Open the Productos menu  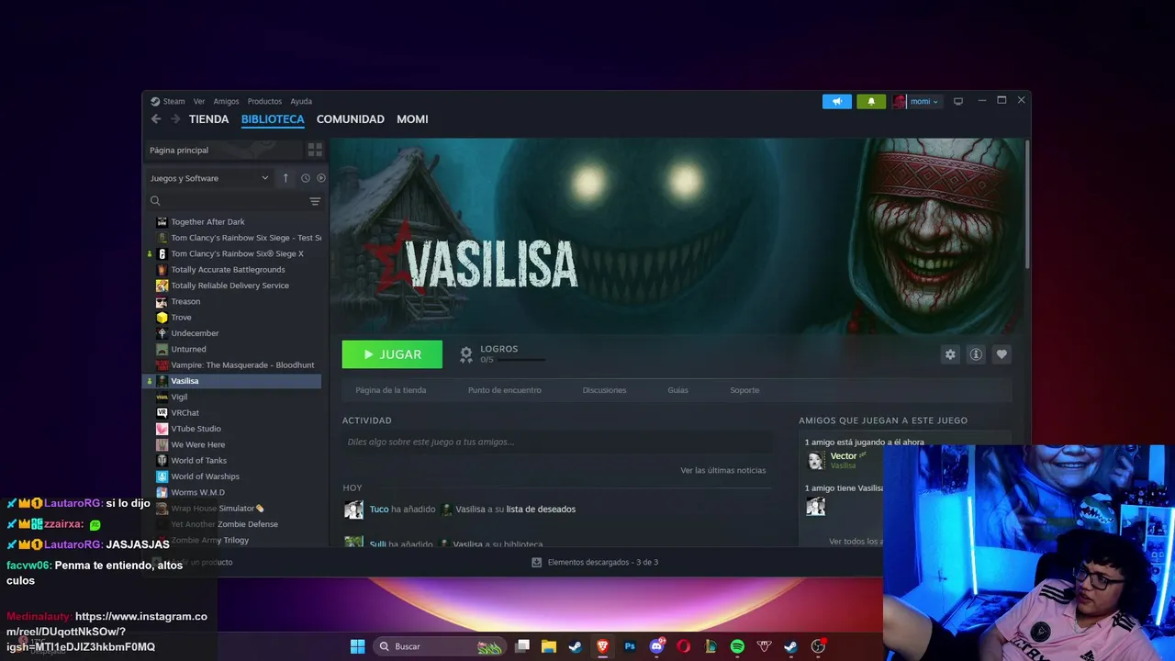pos(264,101)
